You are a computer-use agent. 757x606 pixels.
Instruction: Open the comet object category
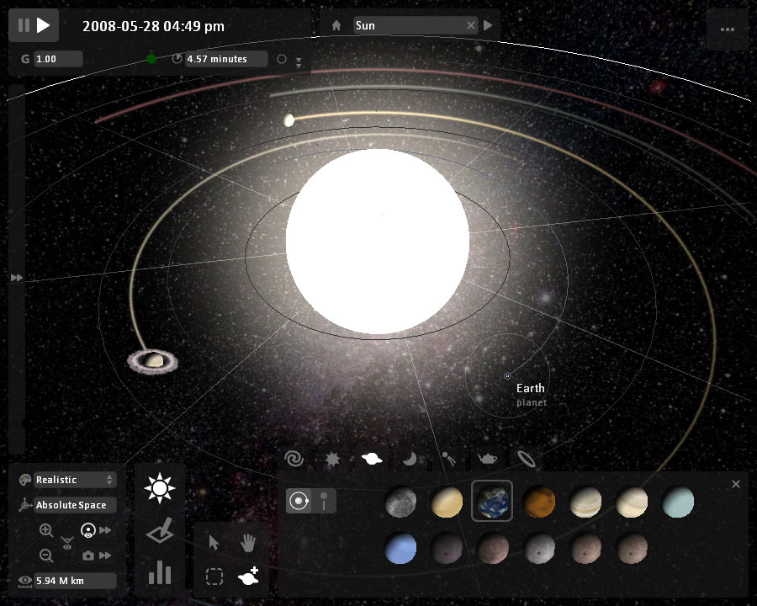447,459
